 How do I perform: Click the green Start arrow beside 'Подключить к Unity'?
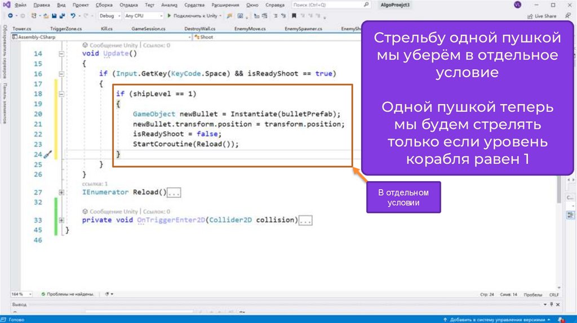point(169,16)
